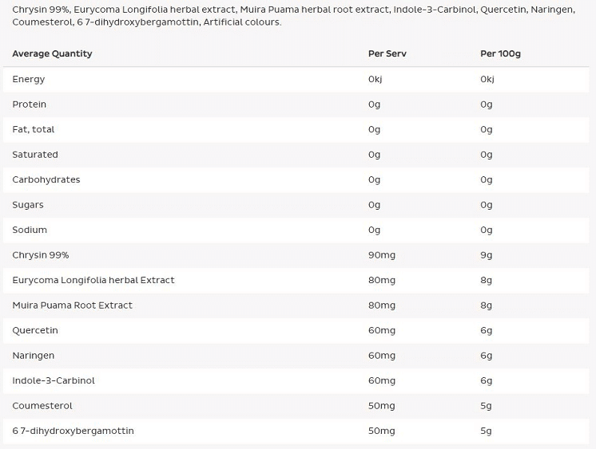Click the Coumesterol 50mg per serve value
Screen dimensions: 596x449
(x=382, y=406)
